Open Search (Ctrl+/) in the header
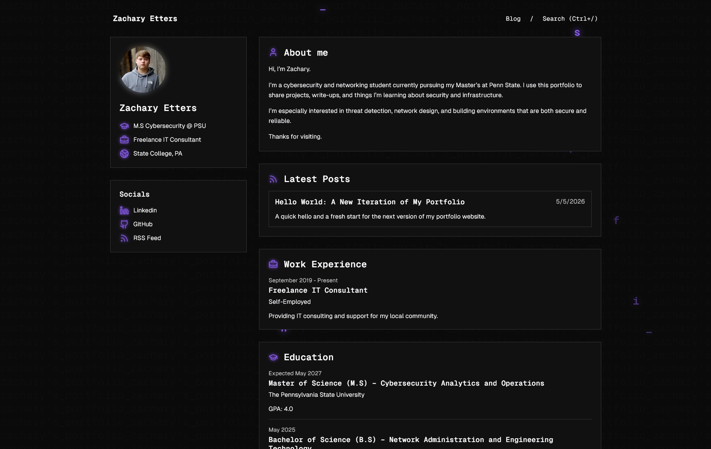The height and width of the screenshot is (449, 711). point(570,18)
